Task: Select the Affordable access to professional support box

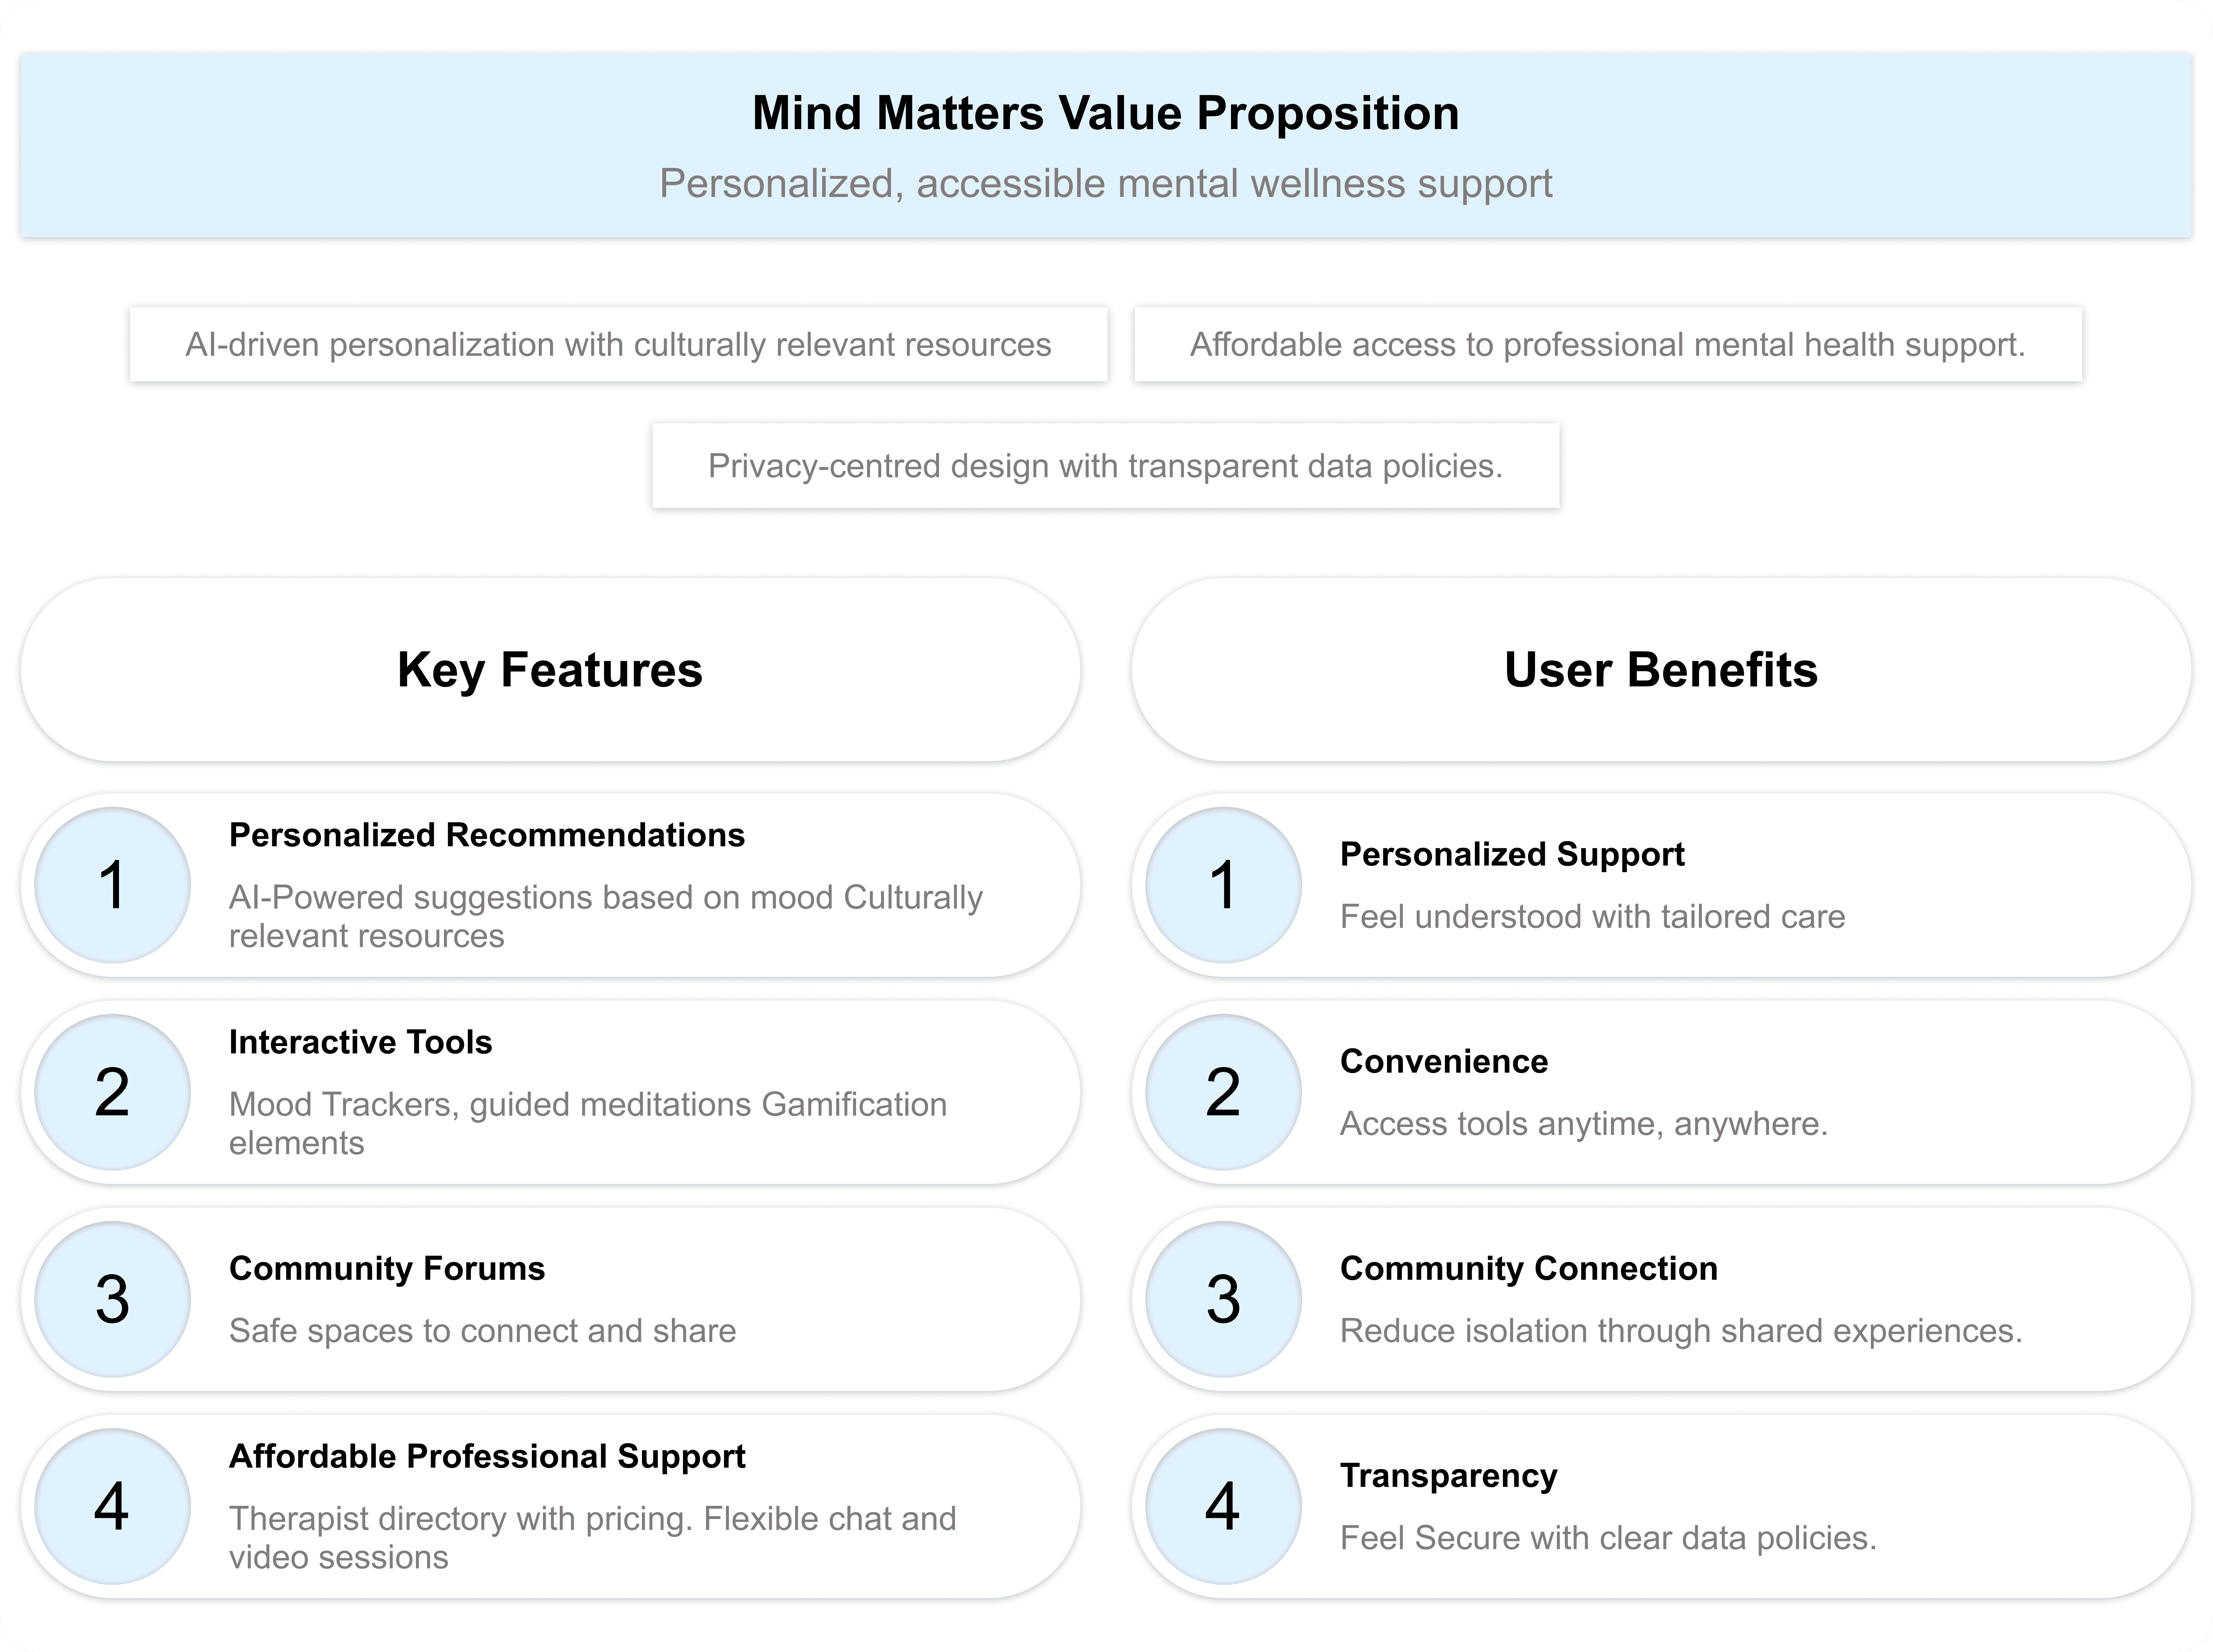Action: pyautogui.click(x=1608, y=344)
